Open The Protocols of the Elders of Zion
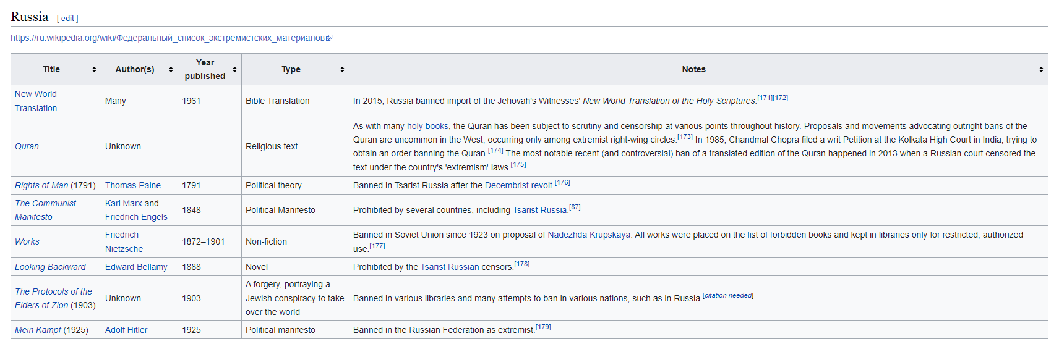 53,298
